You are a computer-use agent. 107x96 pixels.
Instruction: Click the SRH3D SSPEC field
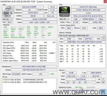tap(33, 16)
